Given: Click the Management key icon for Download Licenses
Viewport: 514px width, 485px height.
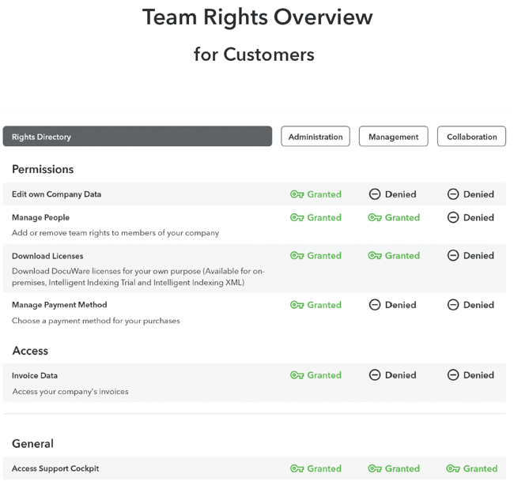Looking at the screenshot, I should pos(375,256).
